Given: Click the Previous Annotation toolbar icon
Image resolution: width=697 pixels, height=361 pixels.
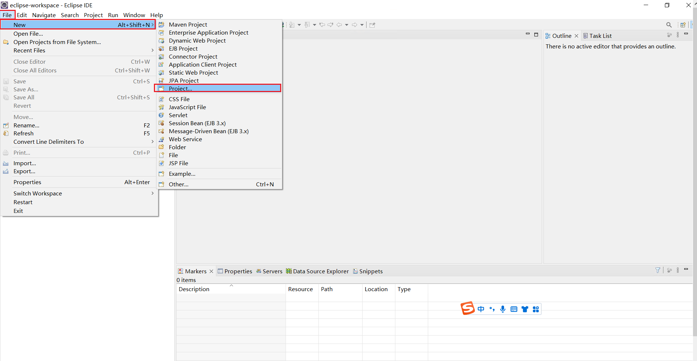Looking at the screenshot, I should coord(307,25).
